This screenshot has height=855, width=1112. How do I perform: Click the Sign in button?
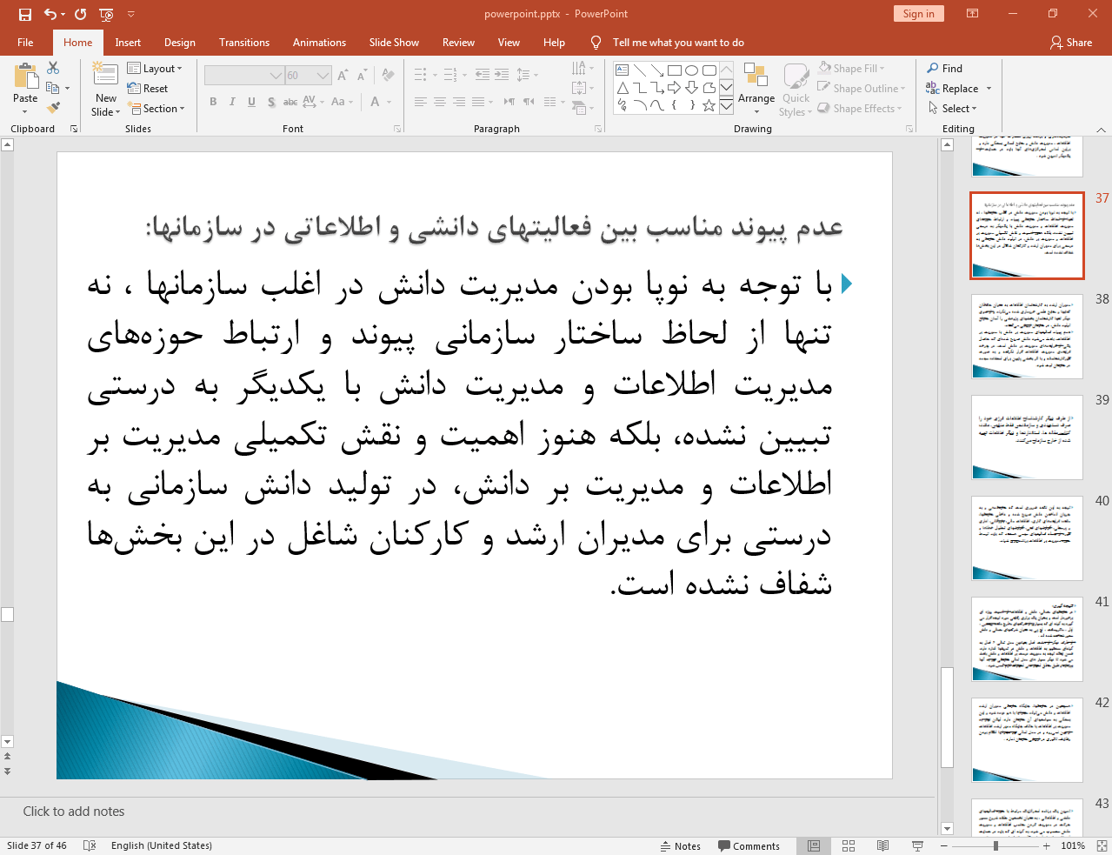click(x=918, y=13)
